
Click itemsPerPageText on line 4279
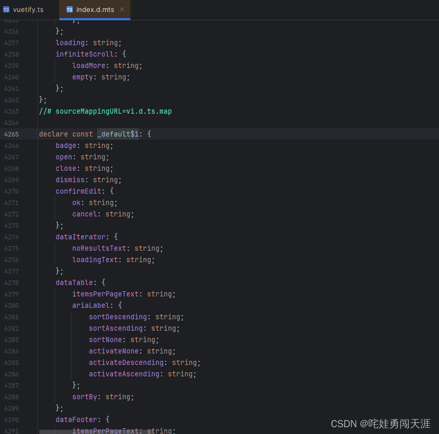coord(105,294)
